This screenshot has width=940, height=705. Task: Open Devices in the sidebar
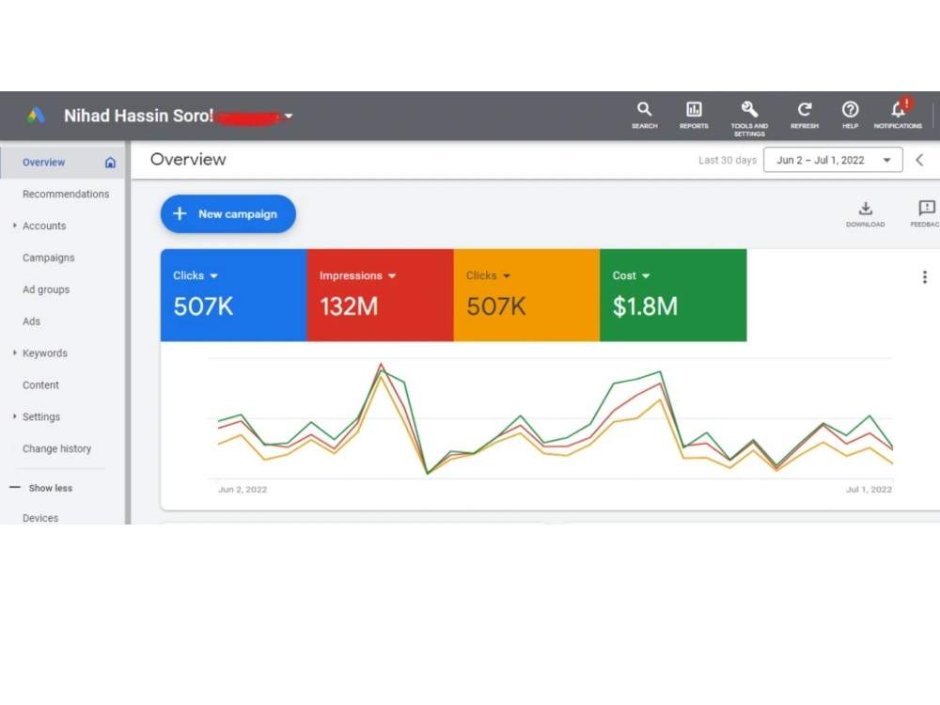pos(40,518)
